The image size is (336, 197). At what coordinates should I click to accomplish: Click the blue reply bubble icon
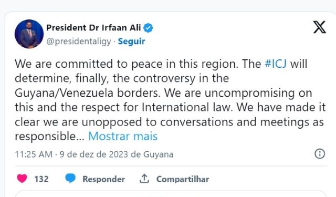[x=70, y=178]
